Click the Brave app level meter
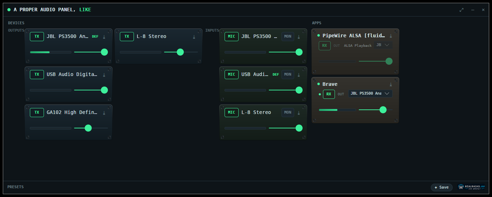 pos(337,110)
